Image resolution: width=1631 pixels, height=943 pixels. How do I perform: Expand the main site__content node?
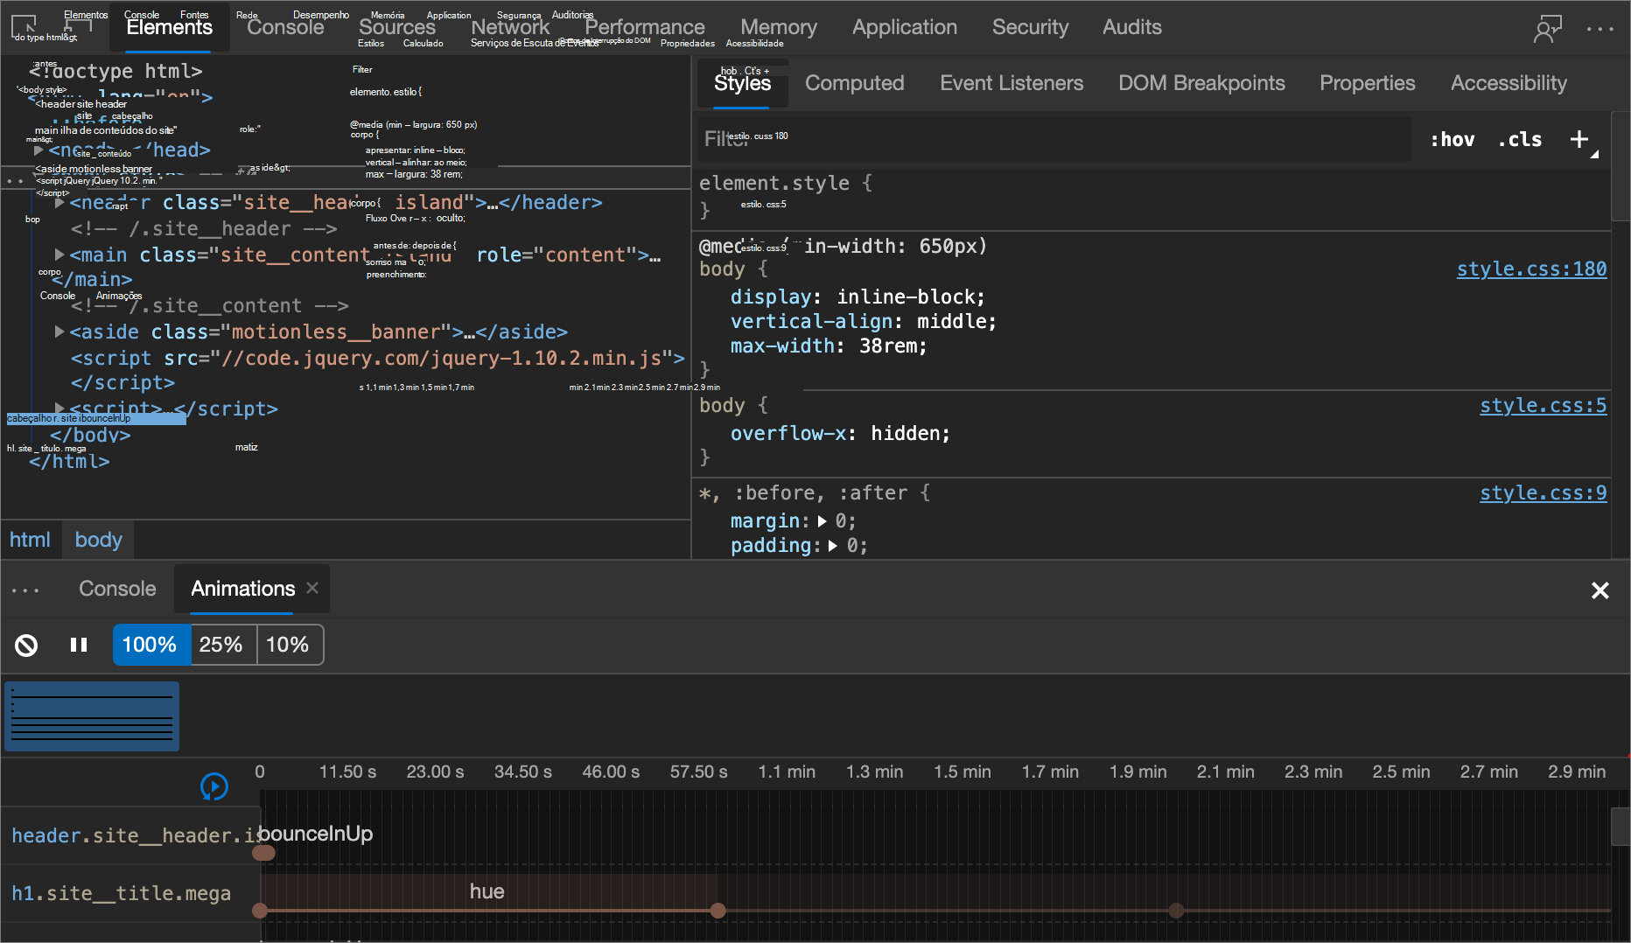point(59,255)
